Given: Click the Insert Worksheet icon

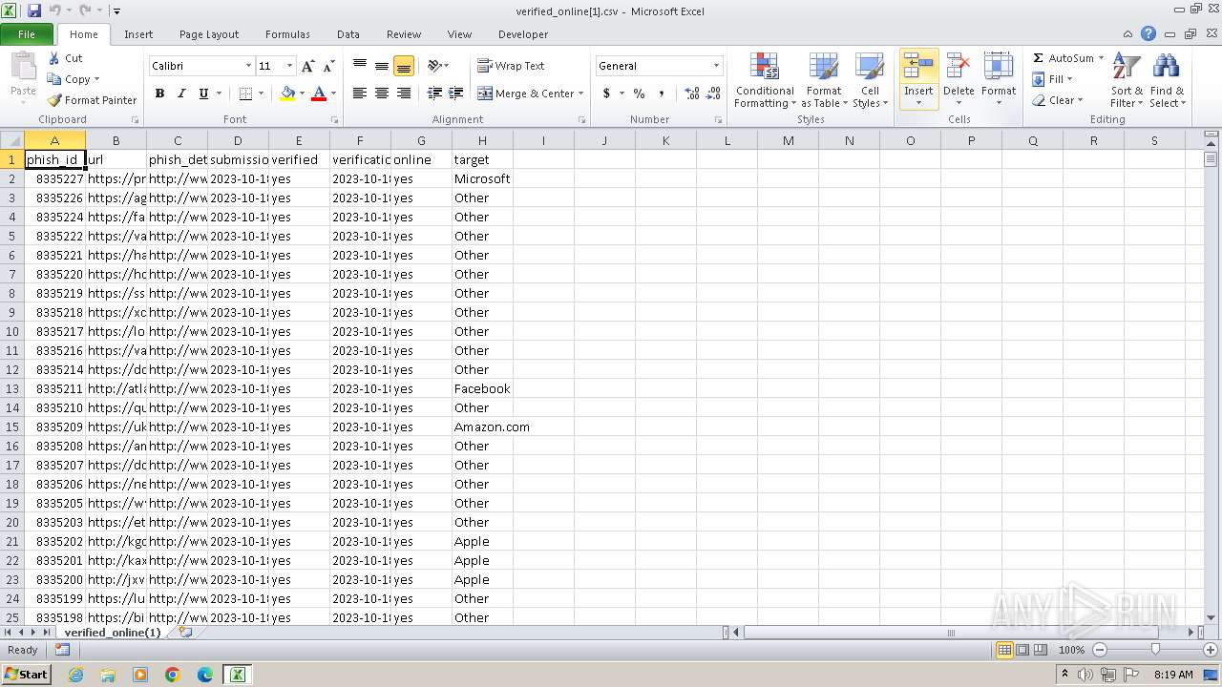Looking at the screenshot, I should (x=185, y=632).
